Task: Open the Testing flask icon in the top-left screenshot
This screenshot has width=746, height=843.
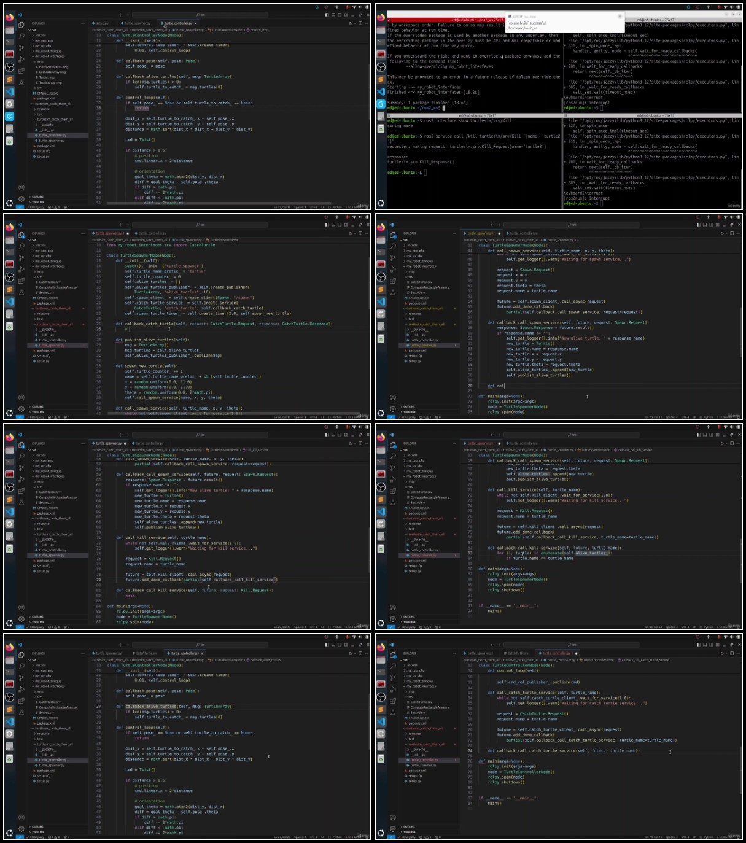Action: click(21, 82)
